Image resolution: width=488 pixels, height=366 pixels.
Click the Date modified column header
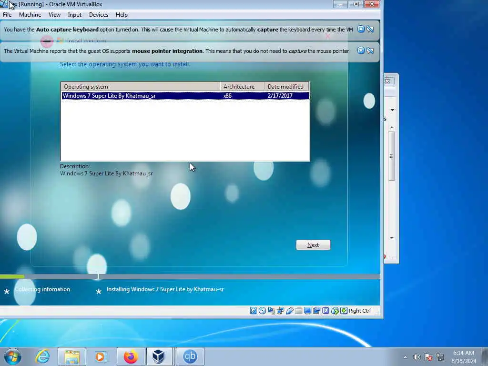click(286, 87)
